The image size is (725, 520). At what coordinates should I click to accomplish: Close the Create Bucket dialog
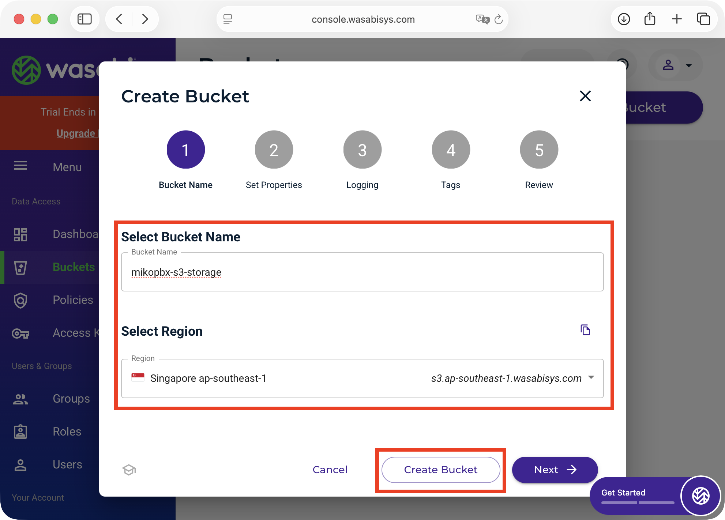click(585, 96)
